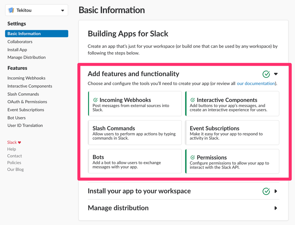Viewport: 295px width, 225px height.
Task: Click the Settings sidebar heading
Action: [16, 24]
